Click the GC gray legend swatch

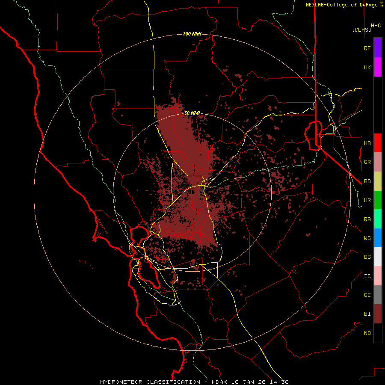click(378, 295)
